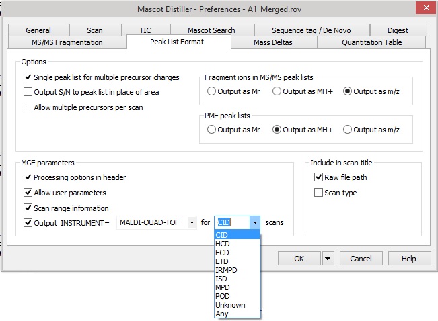Open Help for this dialog

click(x=409, y=259)
